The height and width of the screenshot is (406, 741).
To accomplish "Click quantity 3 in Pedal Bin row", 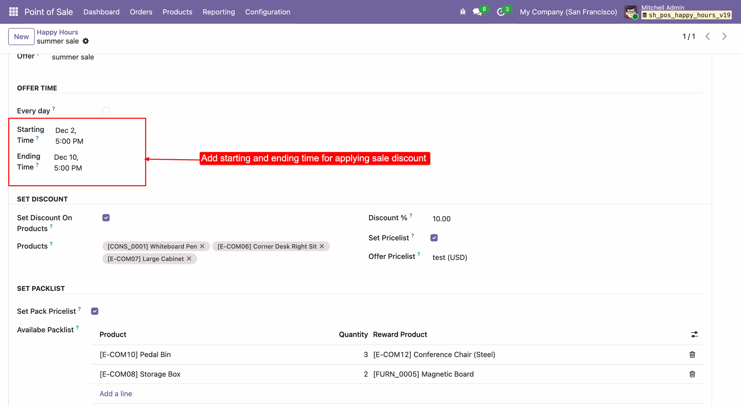I will pyautogui.click(x=366, y=355).
